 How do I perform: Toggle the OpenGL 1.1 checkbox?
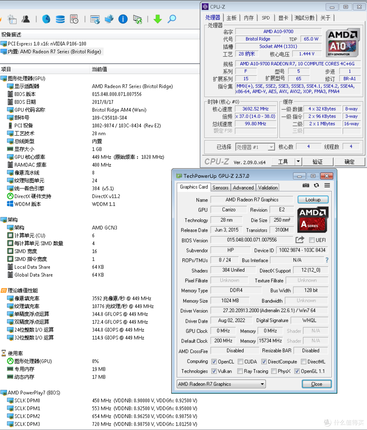pyautogui.click(x=297, y=371)
